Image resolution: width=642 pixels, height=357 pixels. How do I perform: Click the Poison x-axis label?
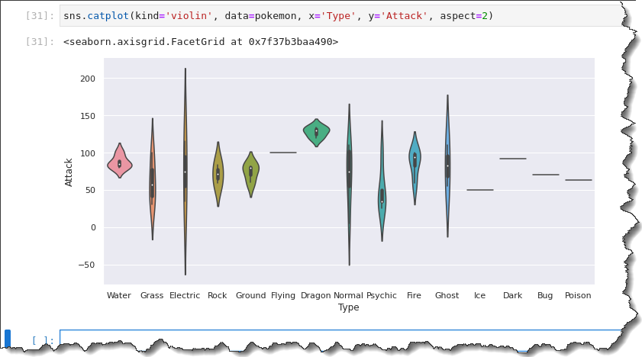click(578, 295)
